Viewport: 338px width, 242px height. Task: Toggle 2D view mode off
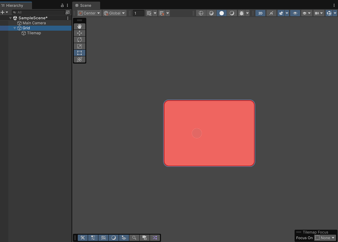point(260,13)
